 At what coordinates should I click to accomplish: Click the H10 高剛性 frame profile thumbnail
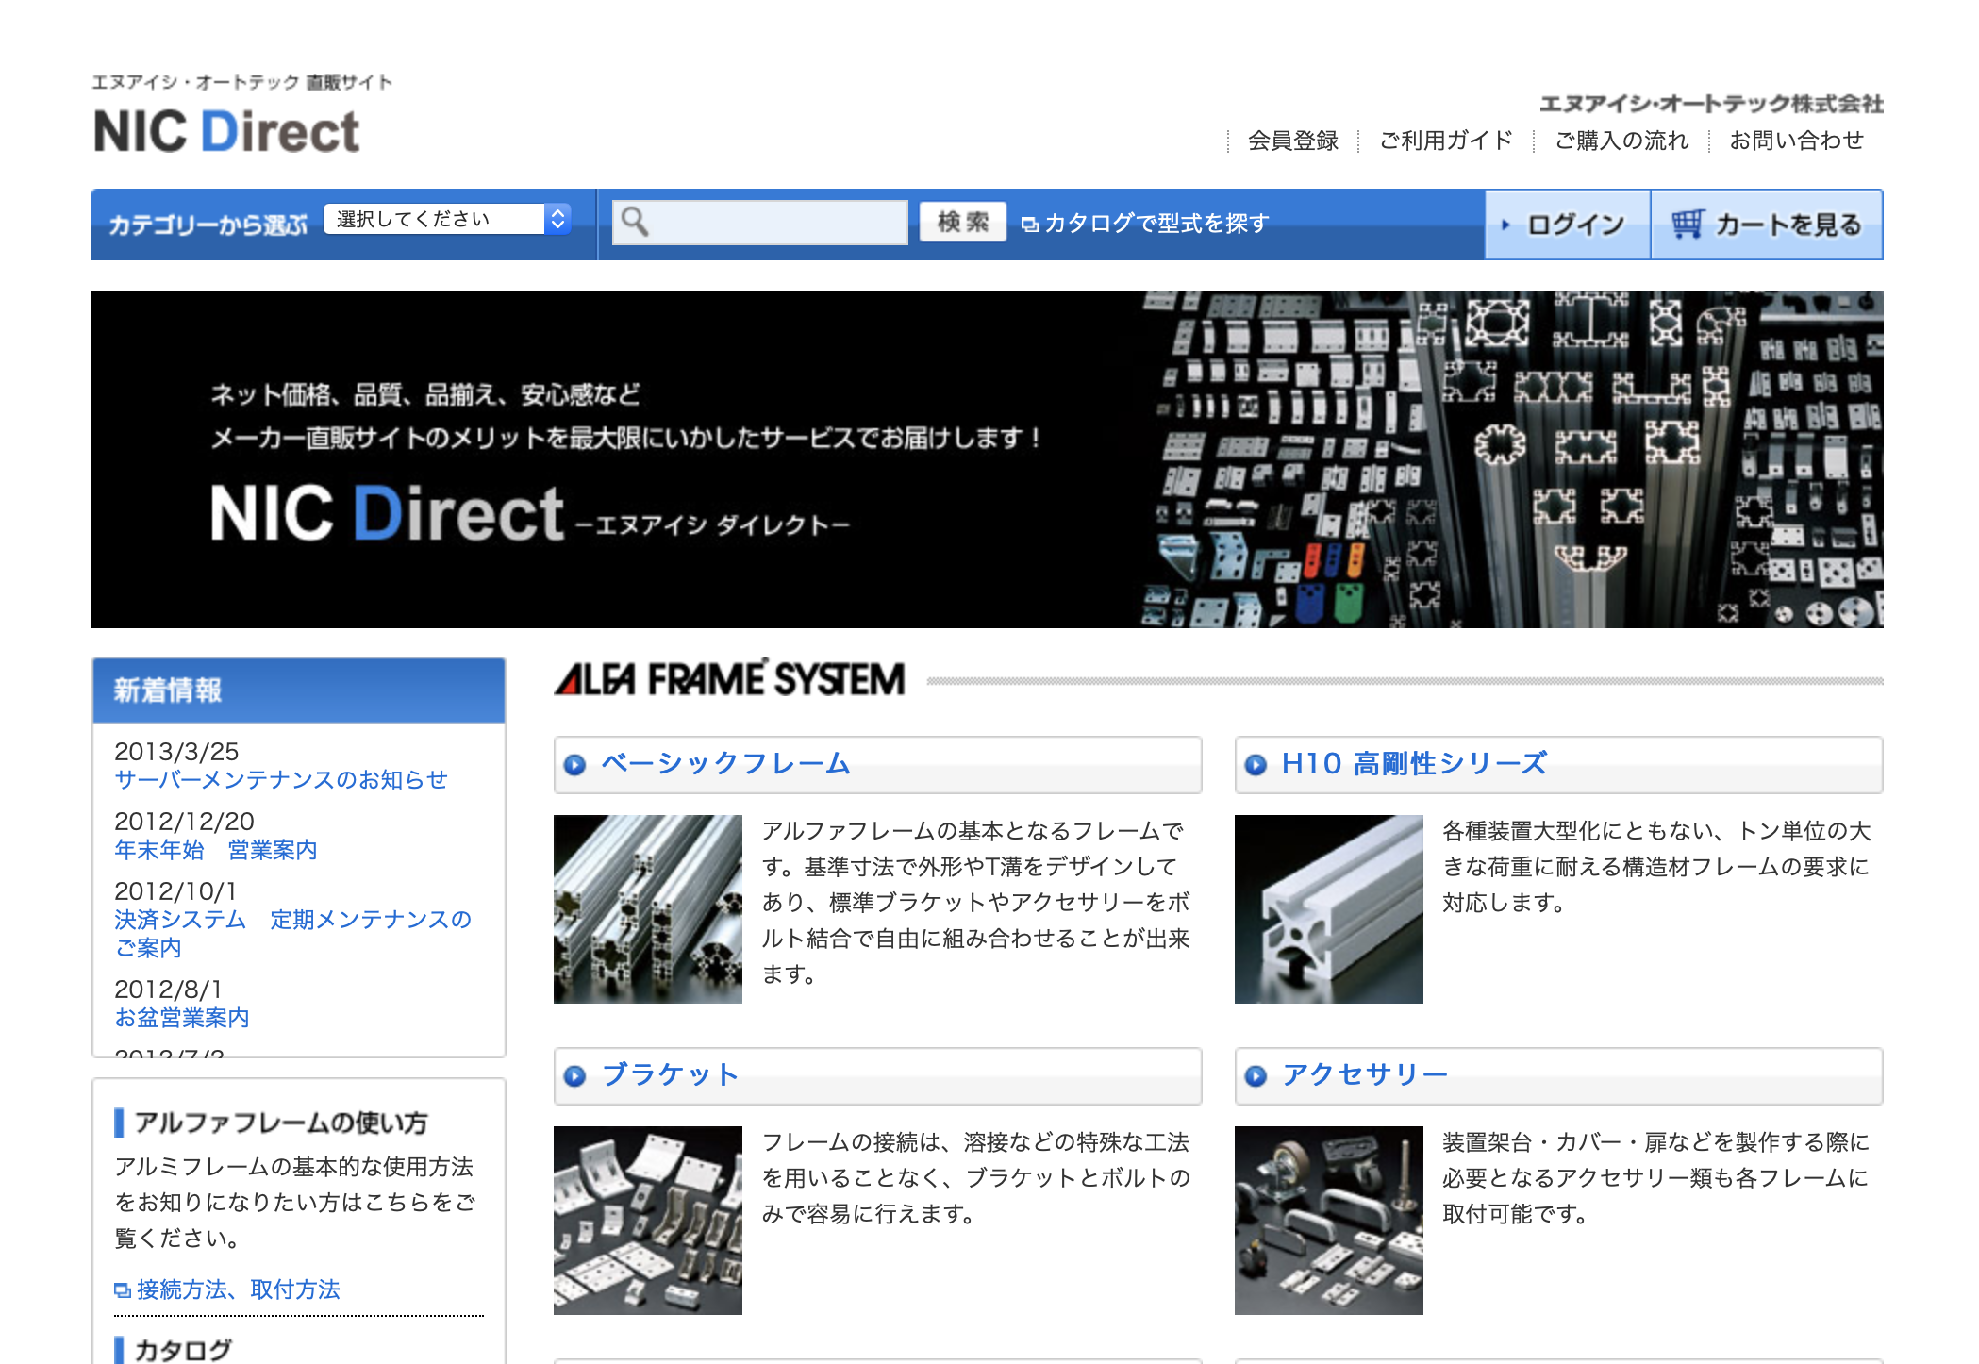[x=1329, y=909]
